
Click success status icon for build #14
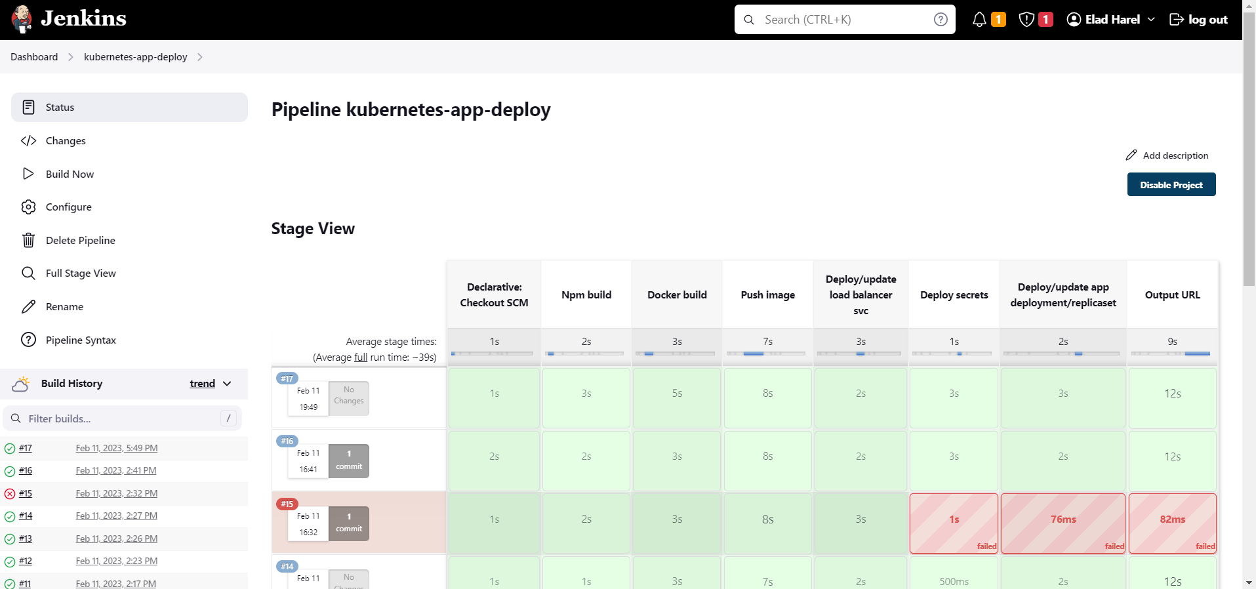(10, 516)
